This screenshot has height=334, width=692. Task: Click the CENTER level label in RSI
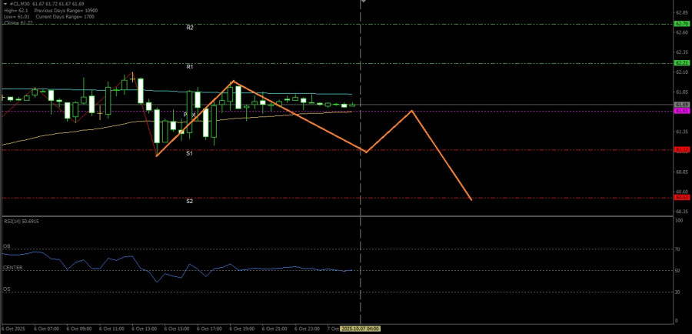pos(13,268)
